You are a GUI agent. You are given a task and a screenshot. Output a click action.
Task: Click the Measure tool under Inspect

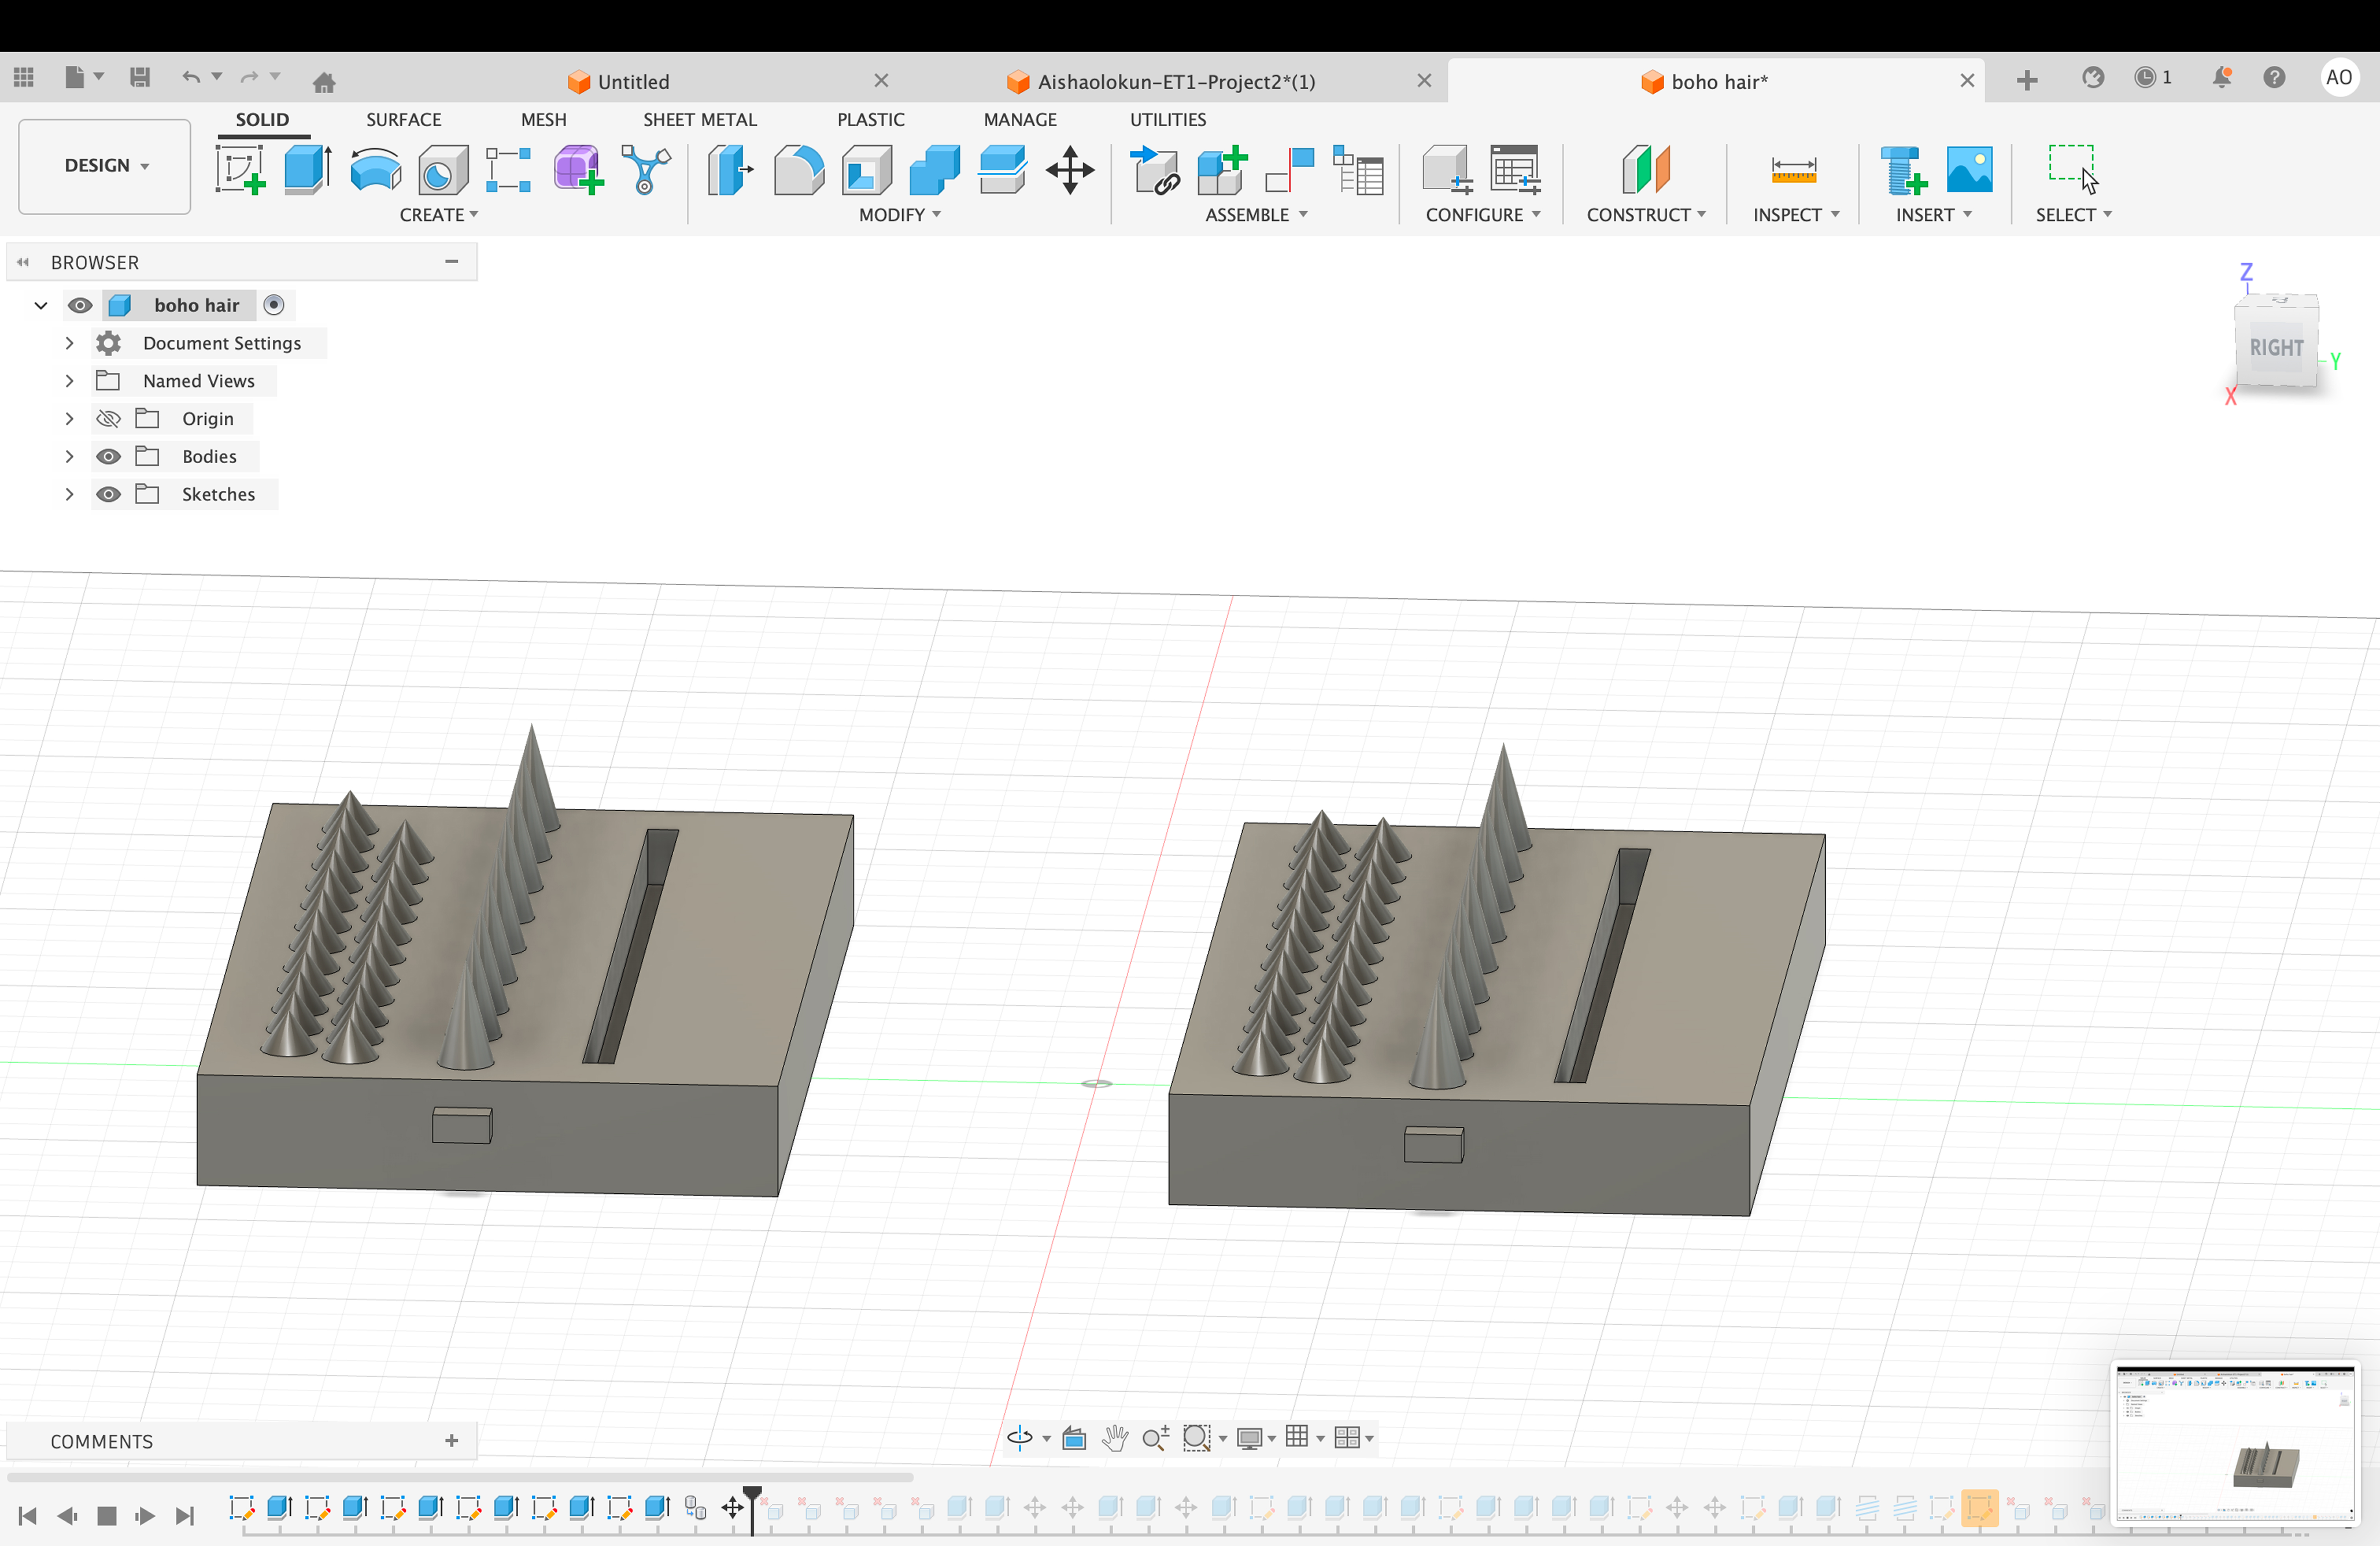coord(1793,170)
